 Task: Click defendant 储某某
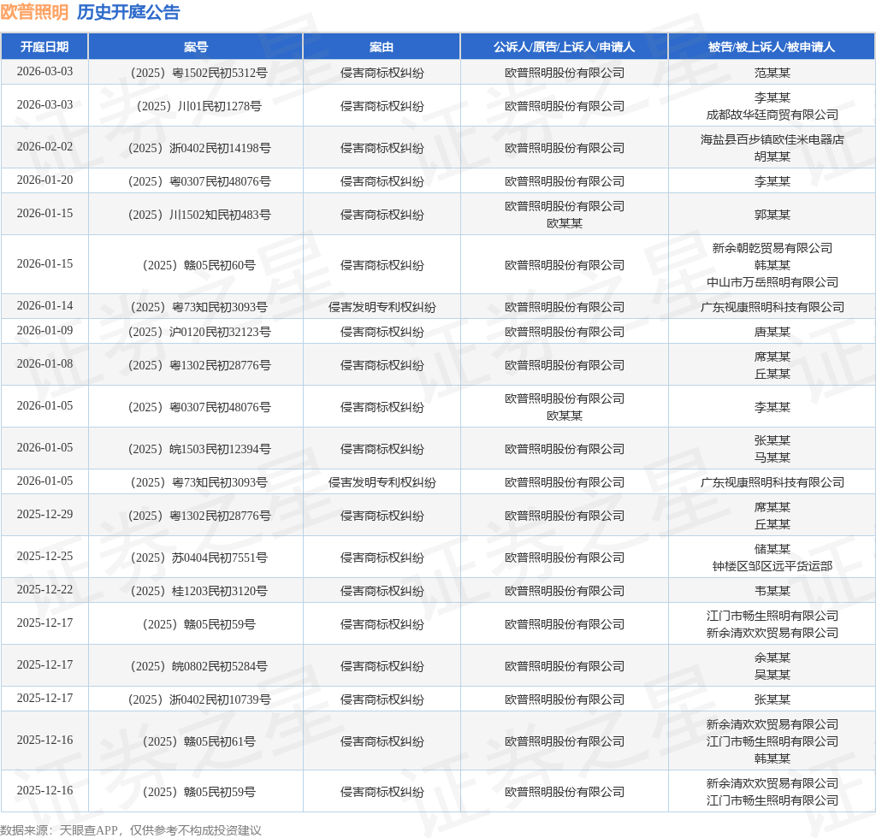click(772, 549)
